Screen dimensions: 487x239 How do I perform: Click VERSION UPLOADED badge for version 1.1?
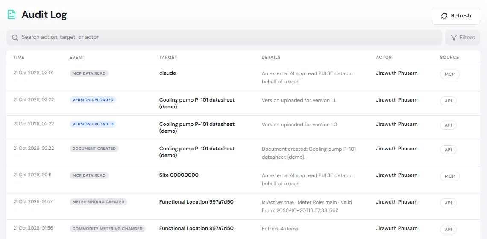[x=93, y=100]
